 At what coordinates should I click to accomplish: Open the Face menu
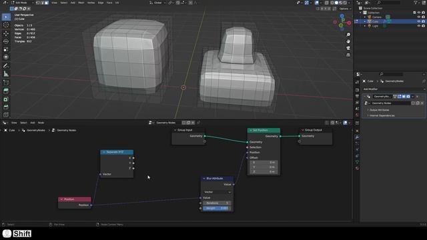[x=109, y=3]
